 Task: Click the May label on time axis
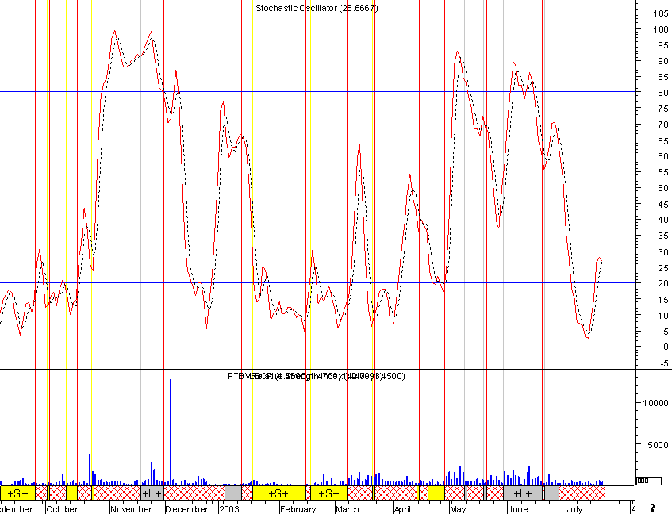pyautogui.click(x=458, y=509)
